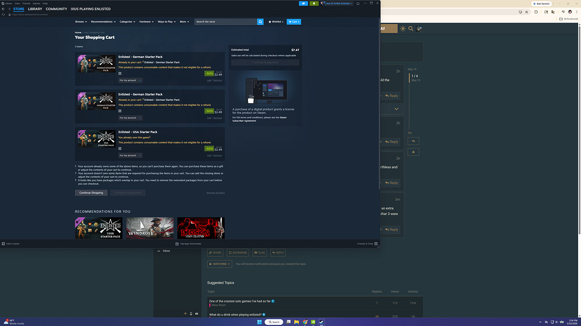This screenshot has height=326, width=581.
Task: Open Manage Downloads in Steam footer
Action: click(x=189, y=244)
